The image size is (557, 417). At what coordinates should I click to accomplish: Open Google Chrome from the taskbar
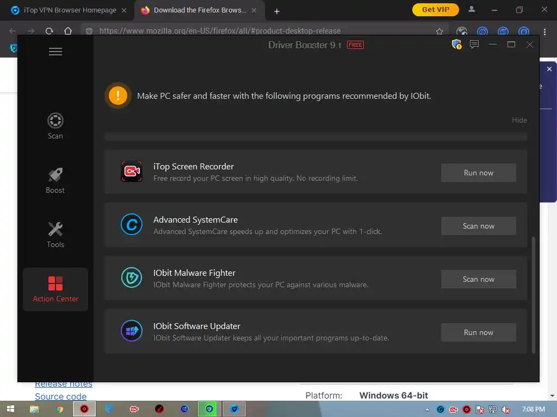click(x=60, y=409)
